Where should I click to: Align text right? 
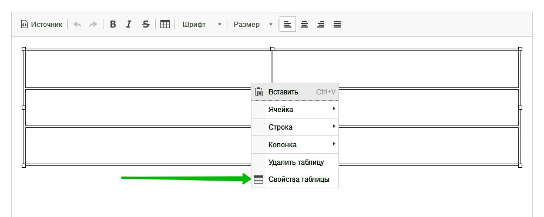click(321, 25)
